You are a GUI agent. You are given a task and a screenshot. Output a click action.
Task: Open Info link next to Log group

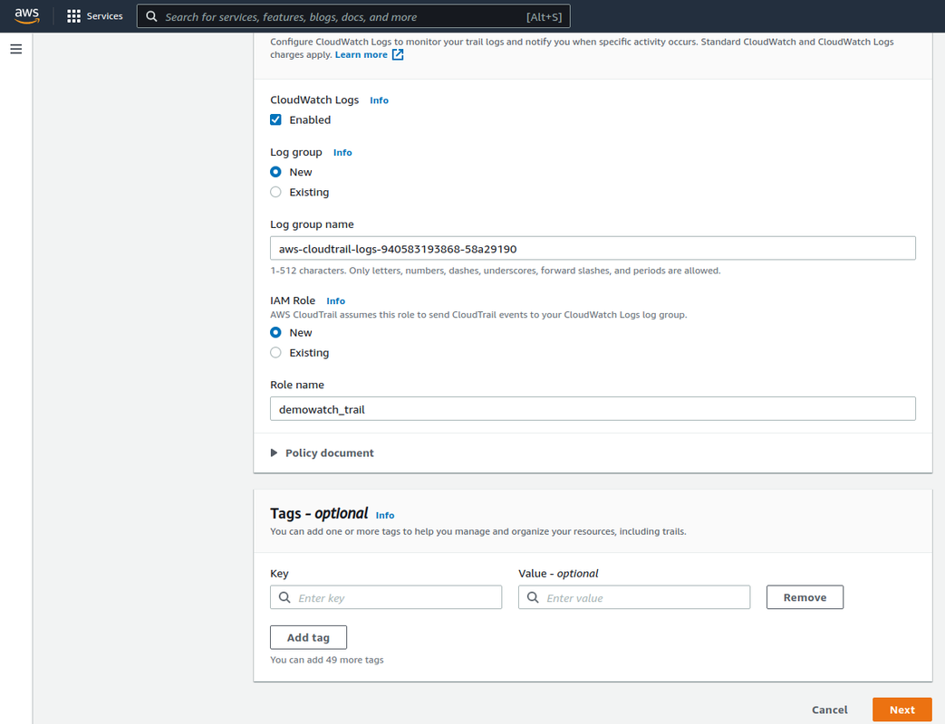click(x=342, y=153)
